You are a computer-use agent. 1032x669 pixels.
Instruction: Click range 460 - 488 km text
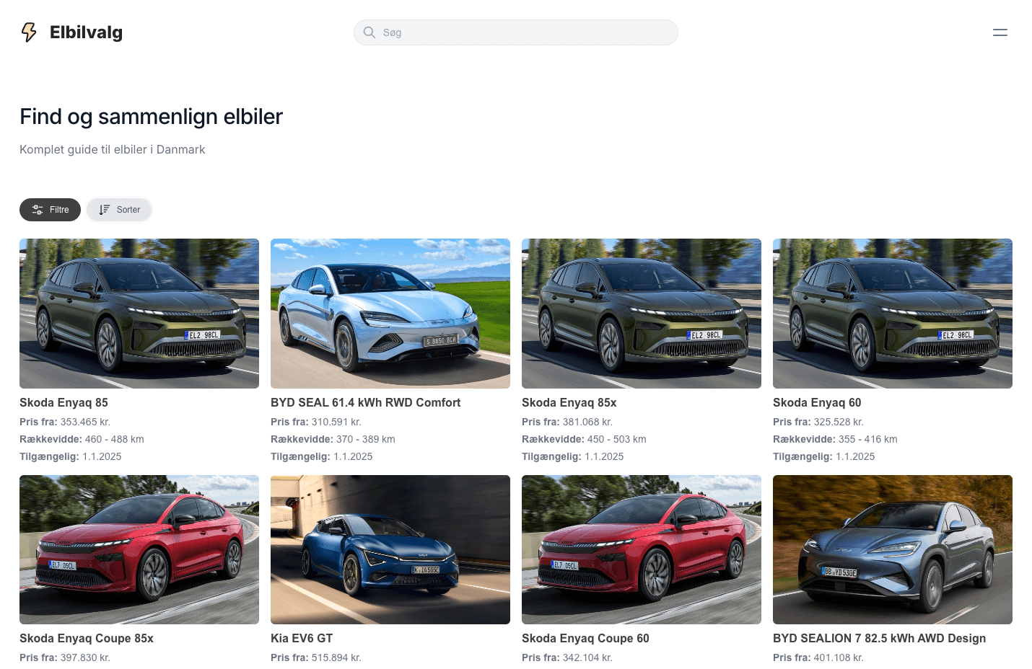click(115, 439)
